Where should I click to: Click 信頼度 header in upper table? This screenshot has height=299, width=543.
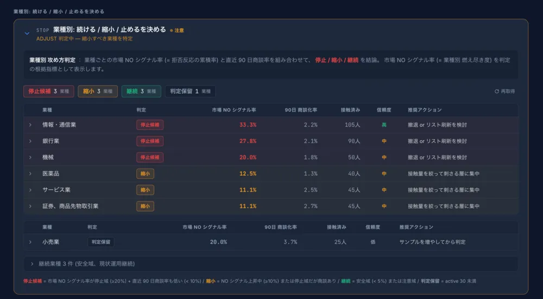[x=384, y=110]
